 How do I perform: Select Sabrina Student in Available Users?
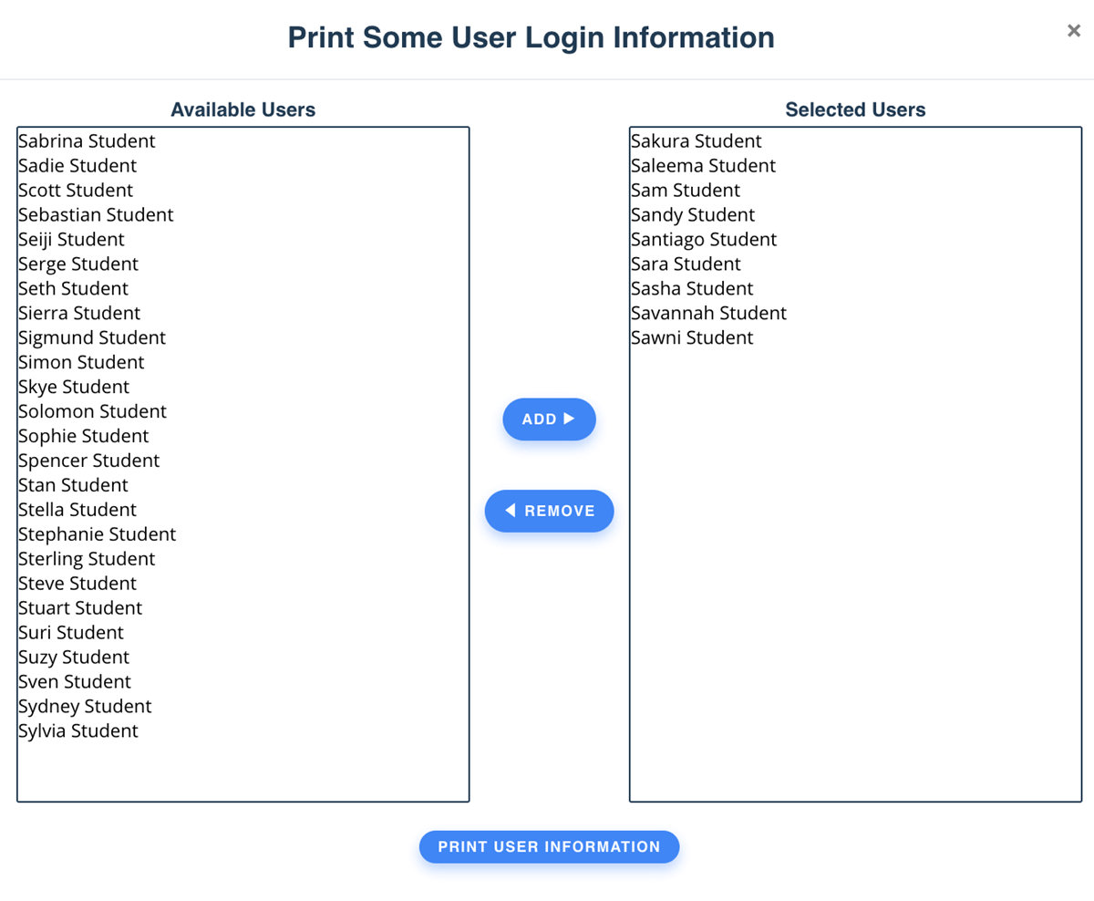[243, 141]
